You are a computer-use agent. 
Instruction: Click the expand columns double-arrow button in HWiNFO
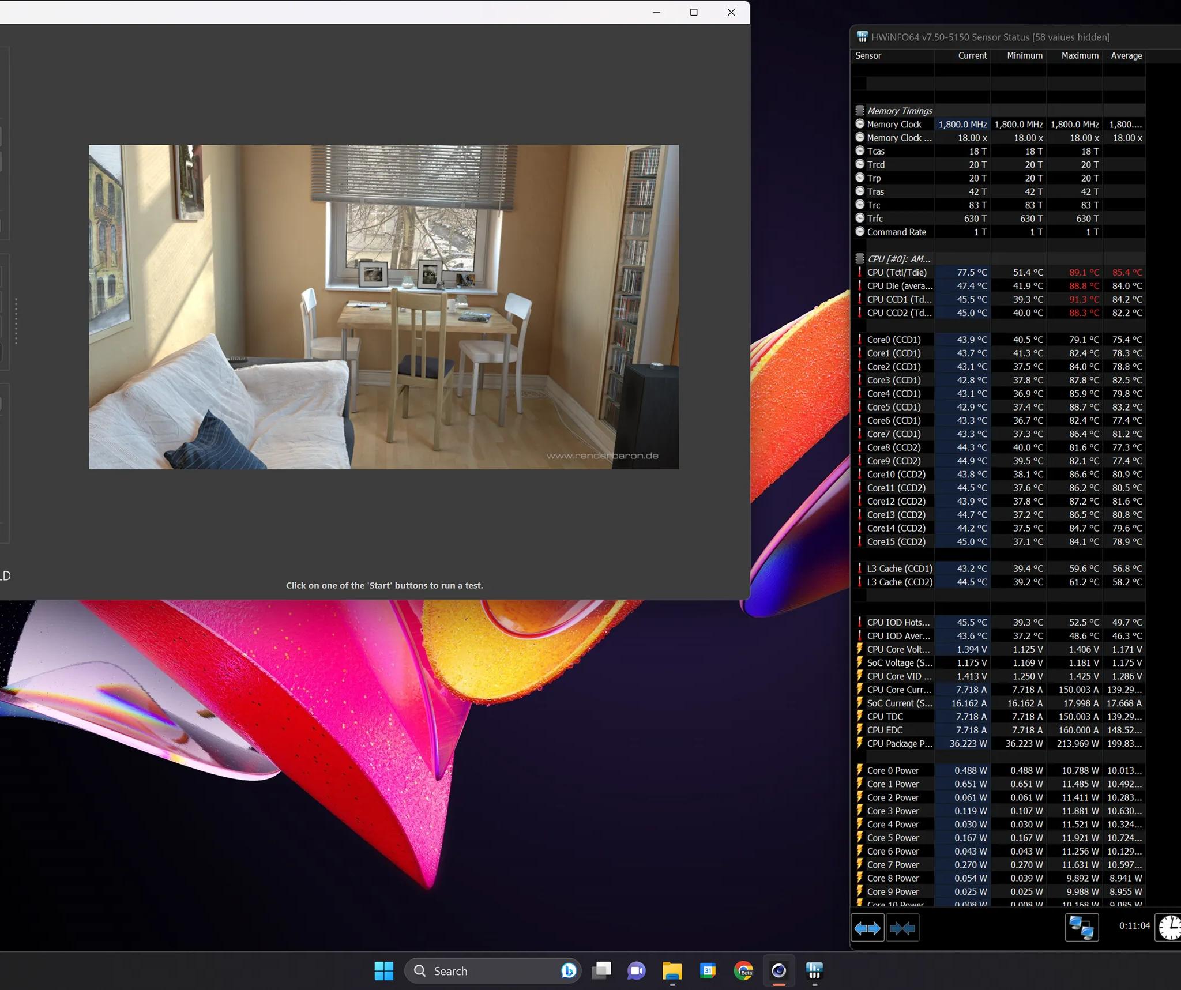(x=867, y=928)
